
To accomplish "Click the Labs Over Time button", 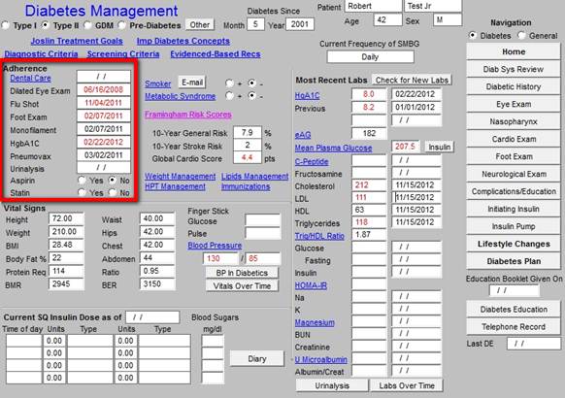I will tap(407, 385).
